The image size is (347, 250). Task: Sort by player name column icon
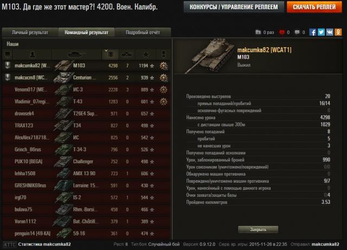pyautogui.click(x=33, y=54)
